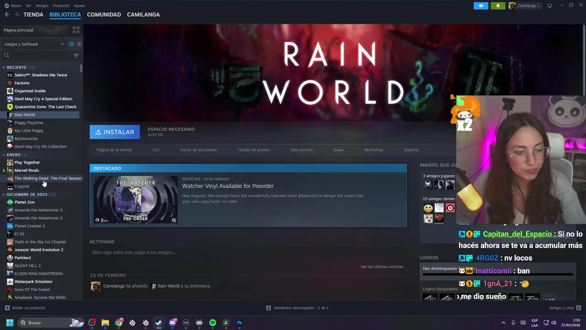Viewport: 586px width, 330px height.
Task: Click the Windows taskbar Buscar search box
Action: tap(50, 323)
